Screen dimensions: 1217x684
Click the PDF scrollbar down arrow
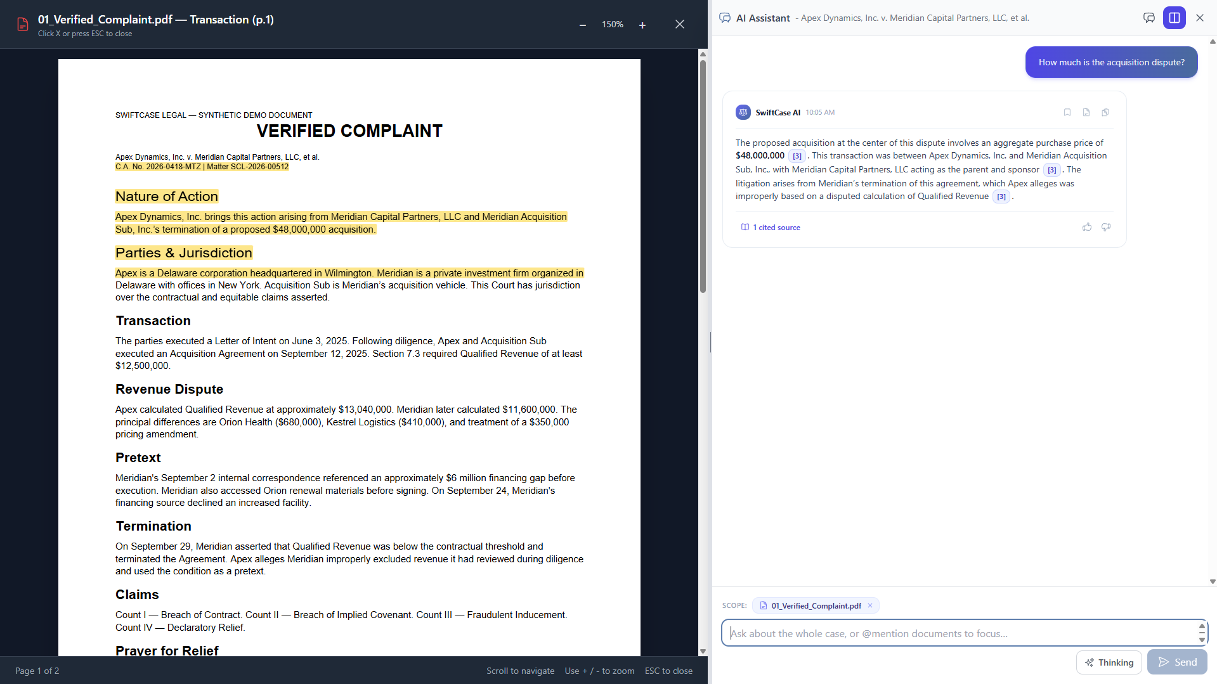click(x=703, y=651)
